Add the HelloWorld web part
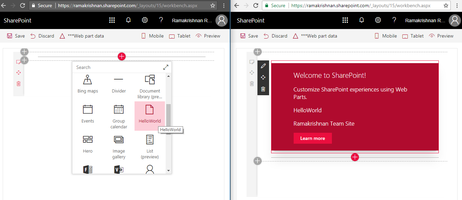Viewport: 462px width, 200px height. (150, 116)
